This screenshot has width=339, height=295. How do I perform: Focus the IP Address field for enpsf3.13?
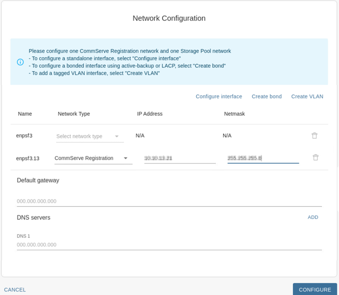[x=180, y=158]
